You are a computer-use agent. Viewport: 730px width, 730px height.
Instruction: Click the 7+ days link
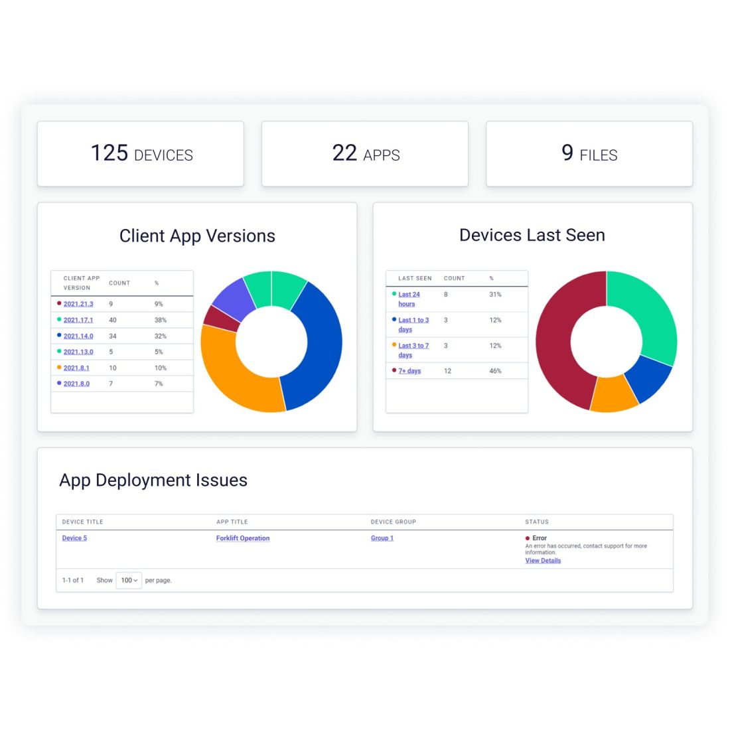tap(409, 371)
